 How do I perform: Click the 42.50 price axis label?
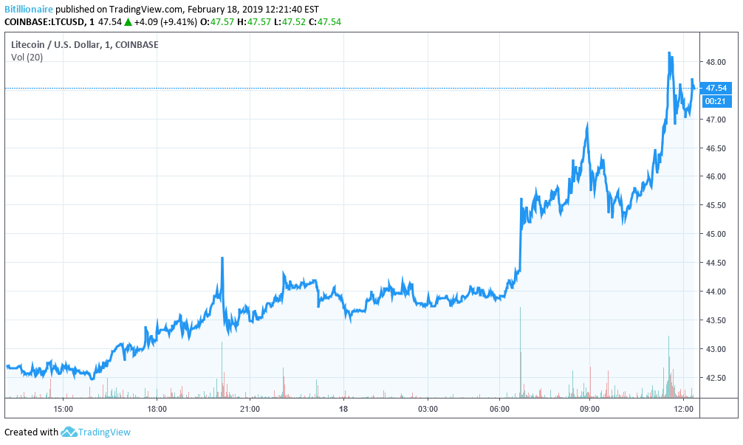coord(714,378)
